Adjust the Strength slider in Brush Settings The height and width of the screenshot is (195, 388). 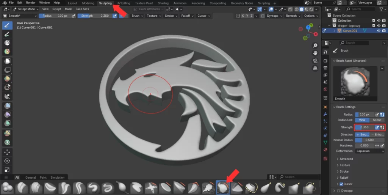[x=364, y=127]
